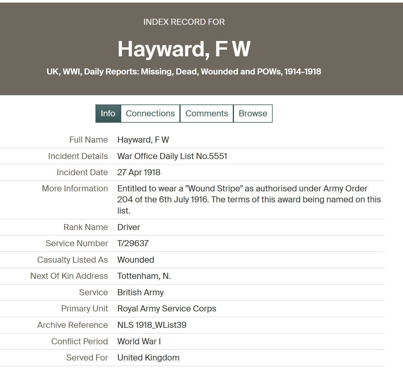Click the World War I conflict period
This screenshot has width=403, height=368.
[x=139, y=341]
